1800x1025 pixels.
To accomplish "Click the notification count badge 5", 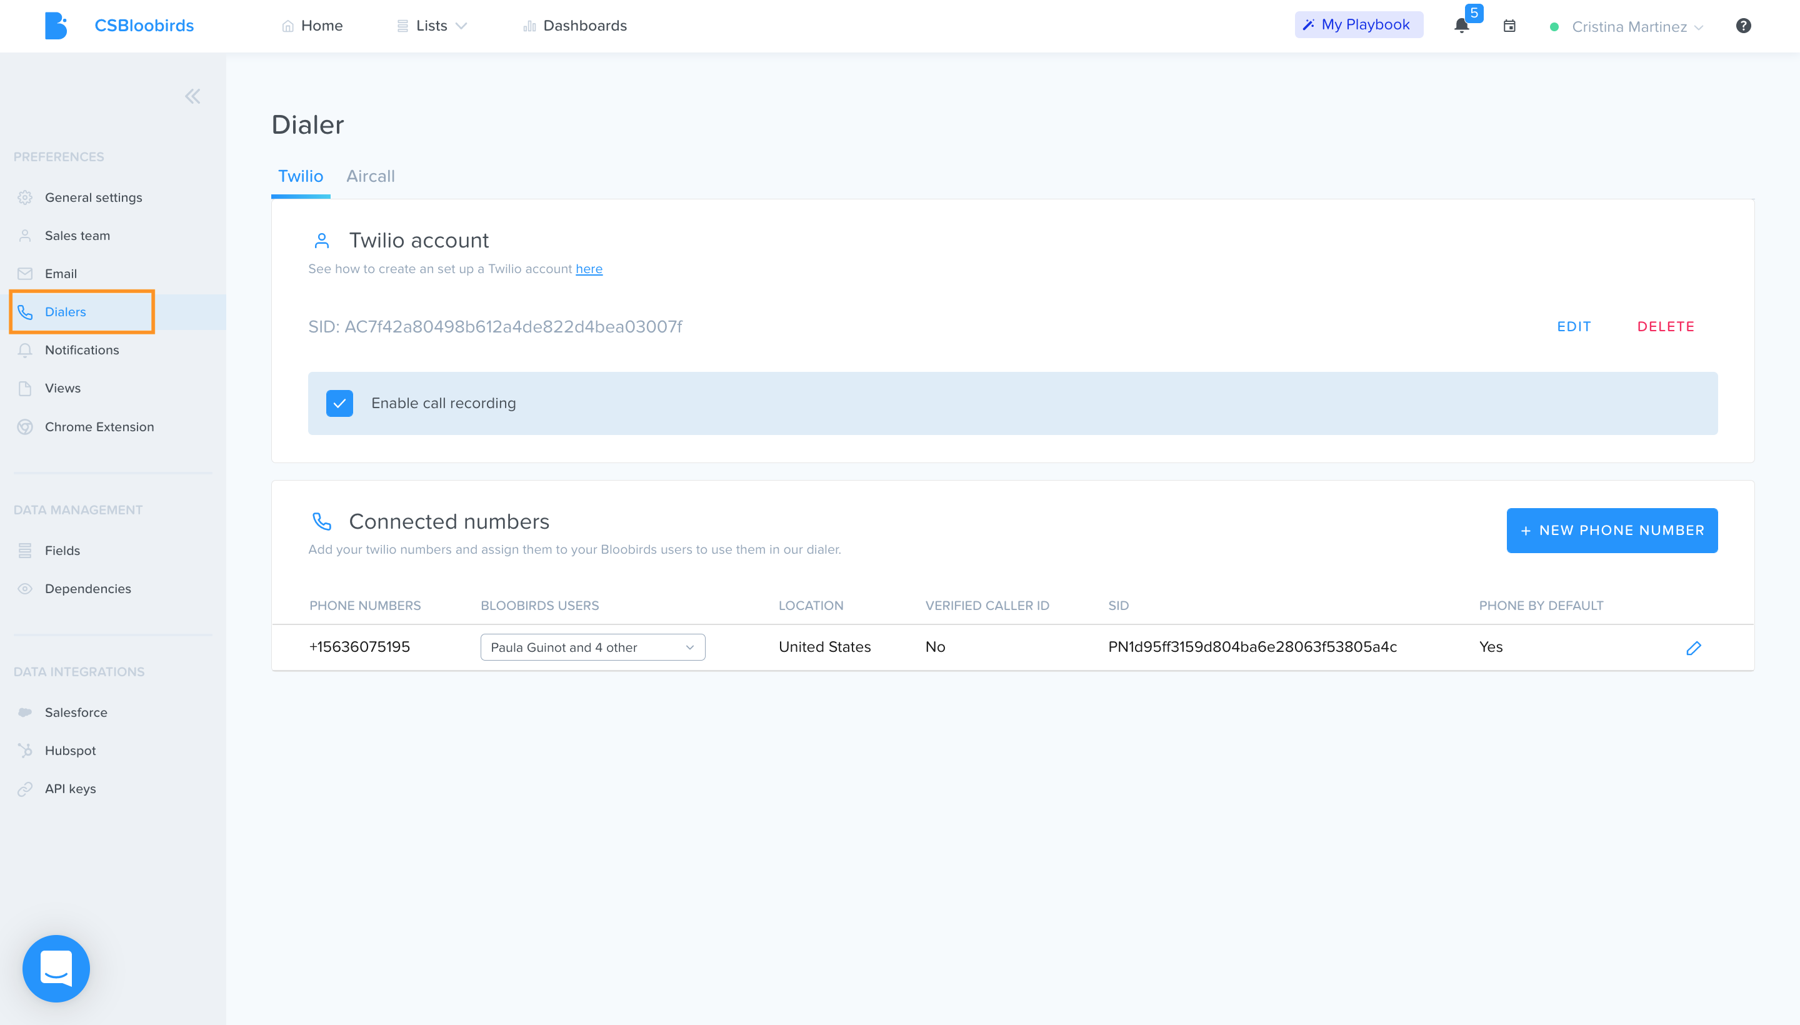I will pos(1474,12).
